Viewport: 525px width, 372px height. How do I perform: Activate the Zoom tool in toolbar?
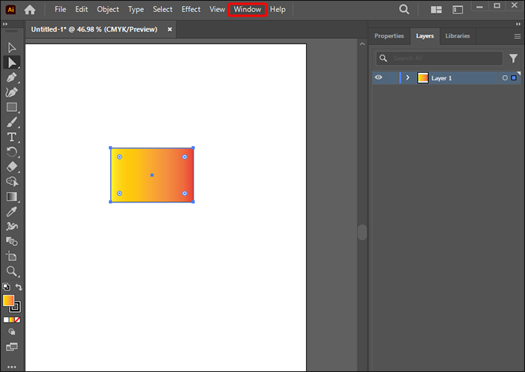(11, 271)
